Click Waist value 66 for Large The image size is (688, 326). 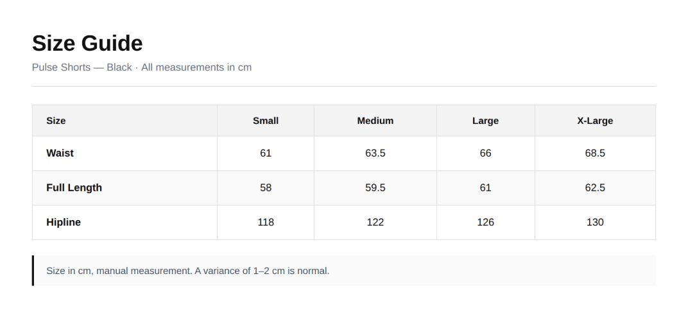[485, 153]
